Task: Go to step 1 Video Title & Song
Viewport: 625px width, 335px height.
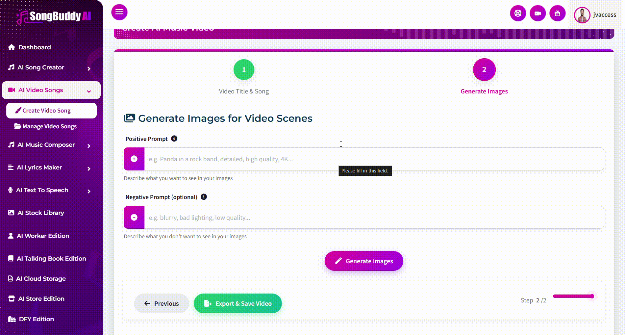Action: pos(244,70)
